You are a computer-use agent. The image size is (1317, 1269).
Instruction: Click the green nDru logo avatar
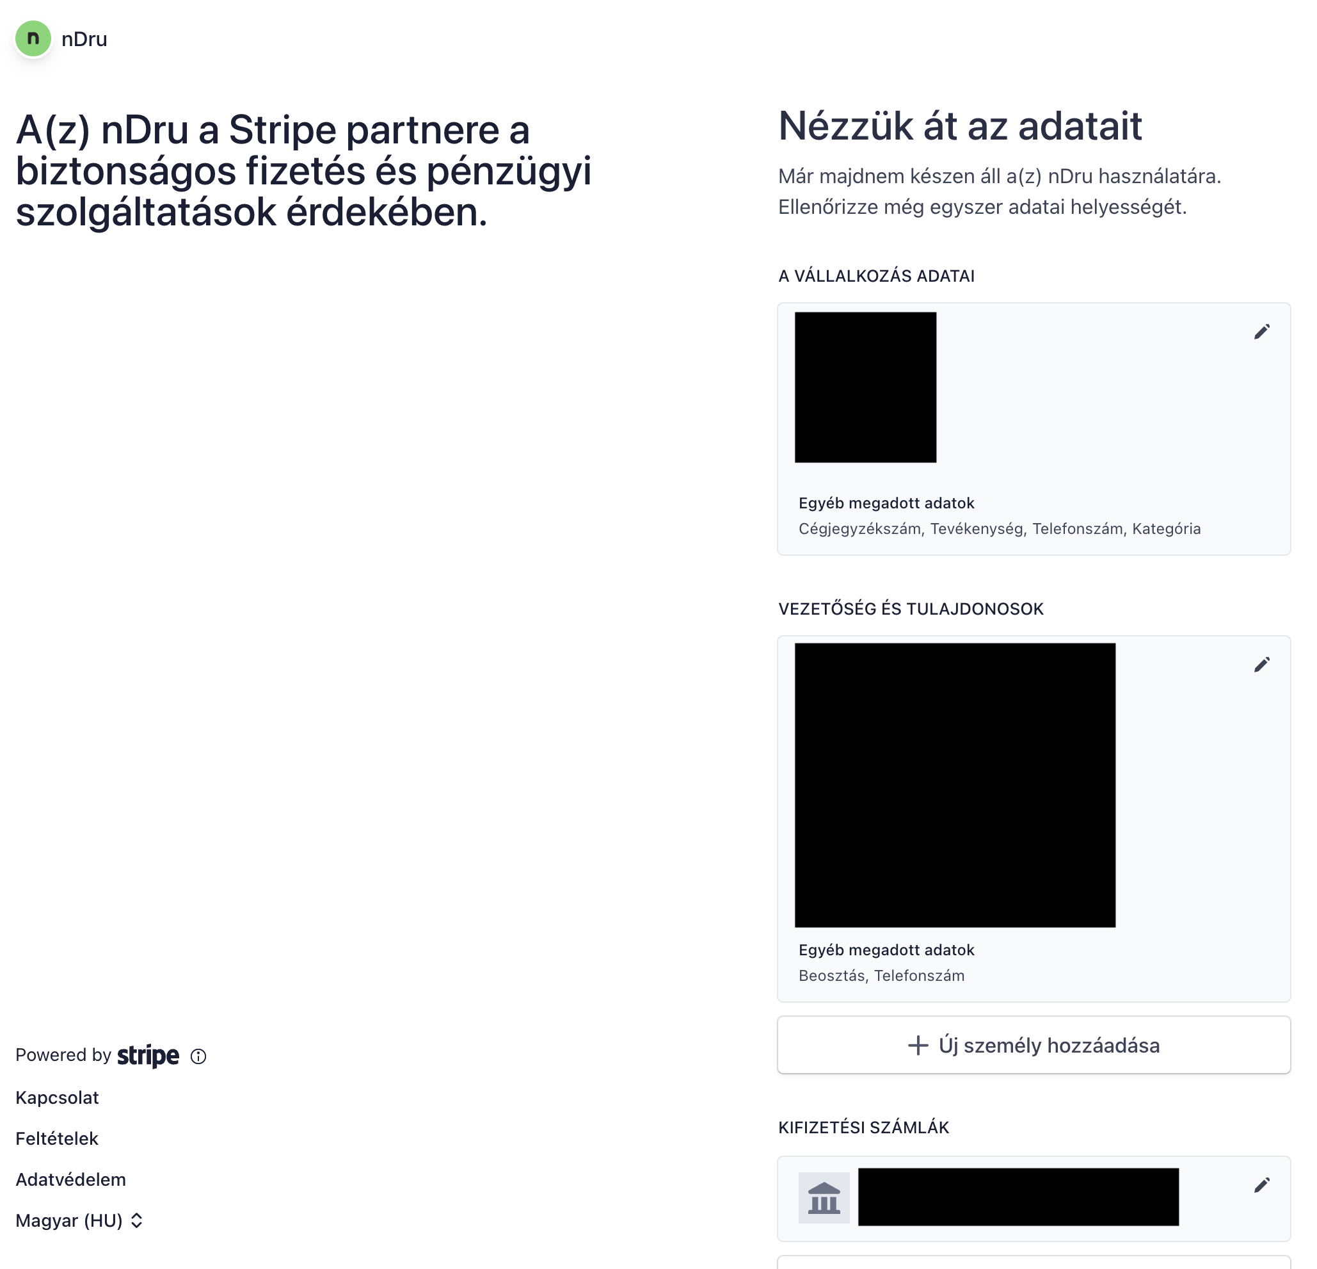click(x=33, y=38)
